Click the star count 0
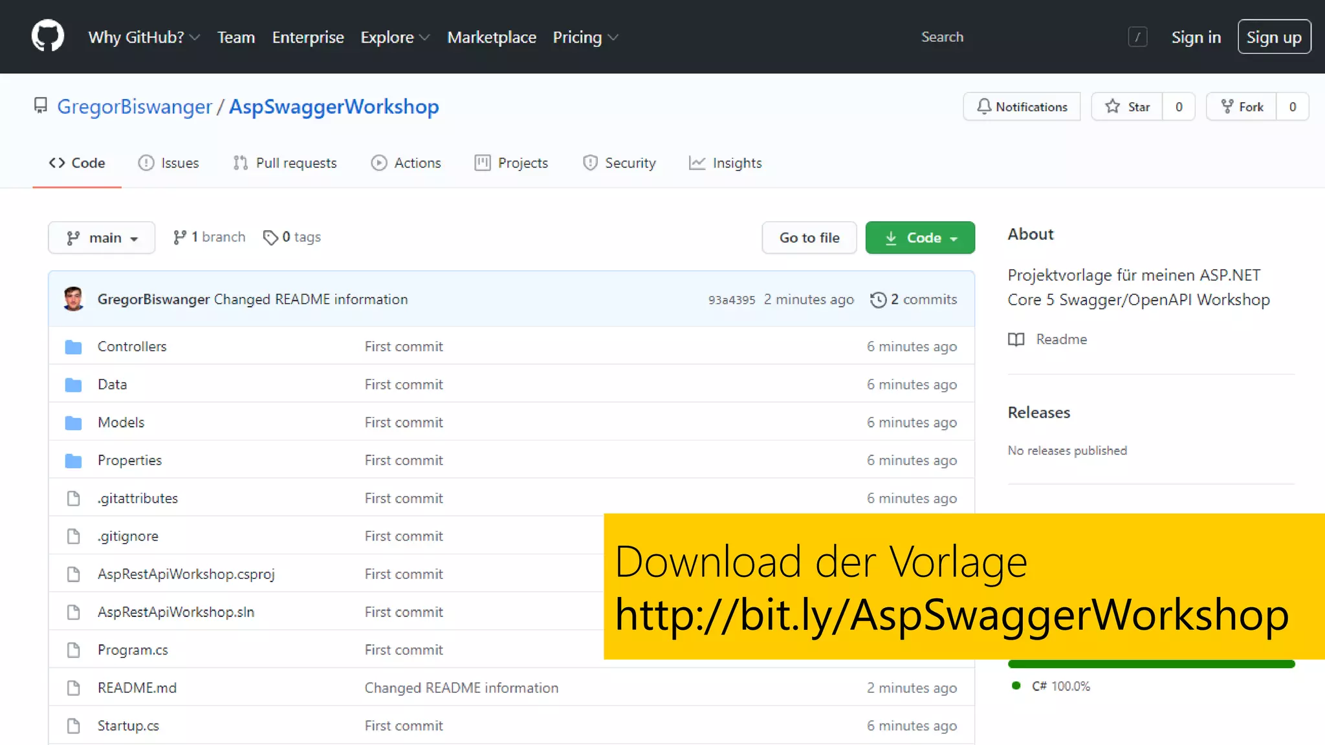The image size is (1325, 745). pos(1179,107)
